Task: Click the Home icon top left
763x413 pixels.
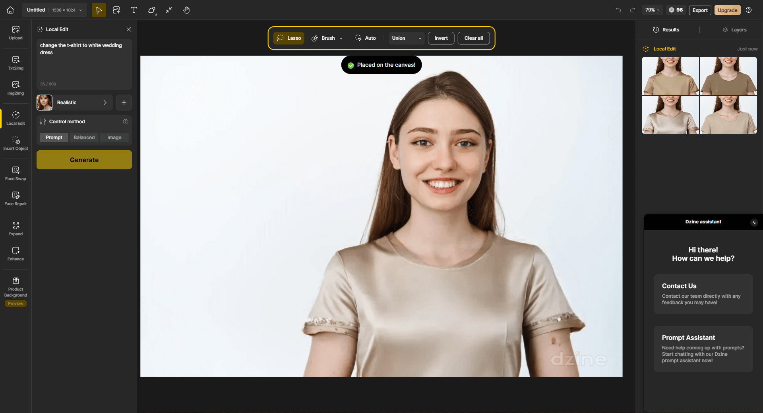Action: (x=10, y=10)
